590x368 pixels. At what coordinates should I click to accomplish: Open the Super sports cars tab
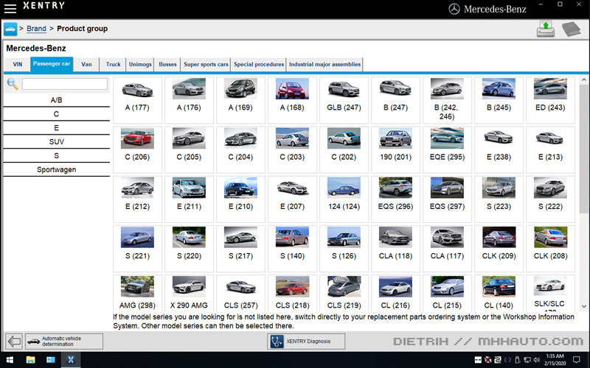[x=206, y=64]
